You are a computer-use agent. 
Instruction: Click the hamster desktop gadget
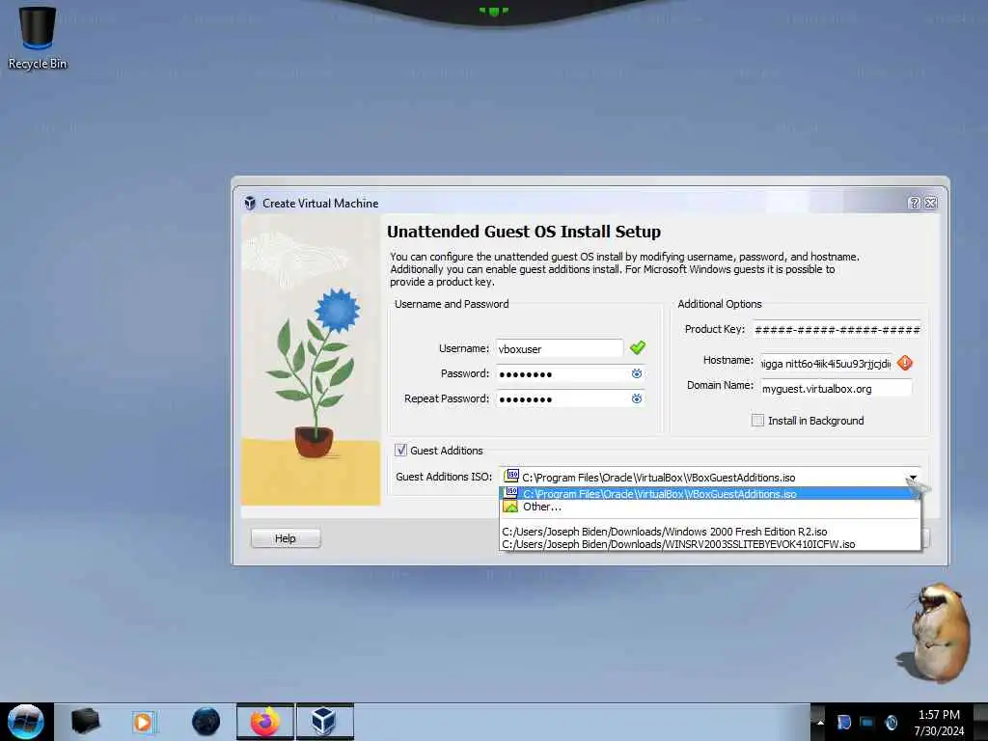(x=936, y=632)
